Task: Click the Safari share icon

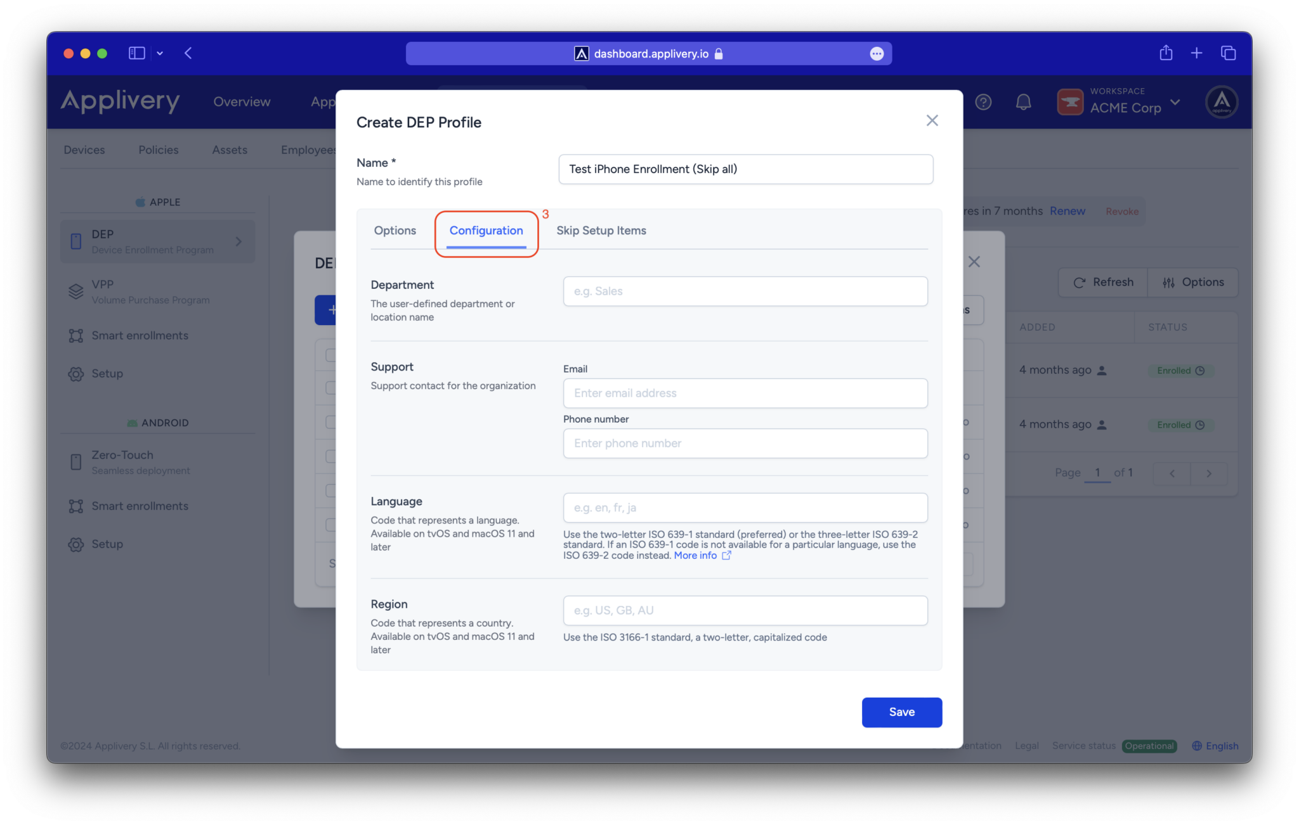Action: (x=1166, y=53)
